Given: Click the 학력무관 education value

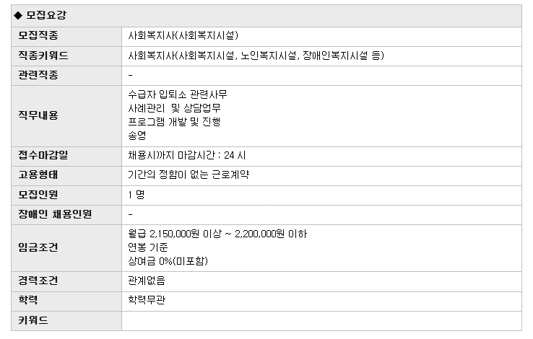Looking at the screenshot, I should click(x=147, y=300).
